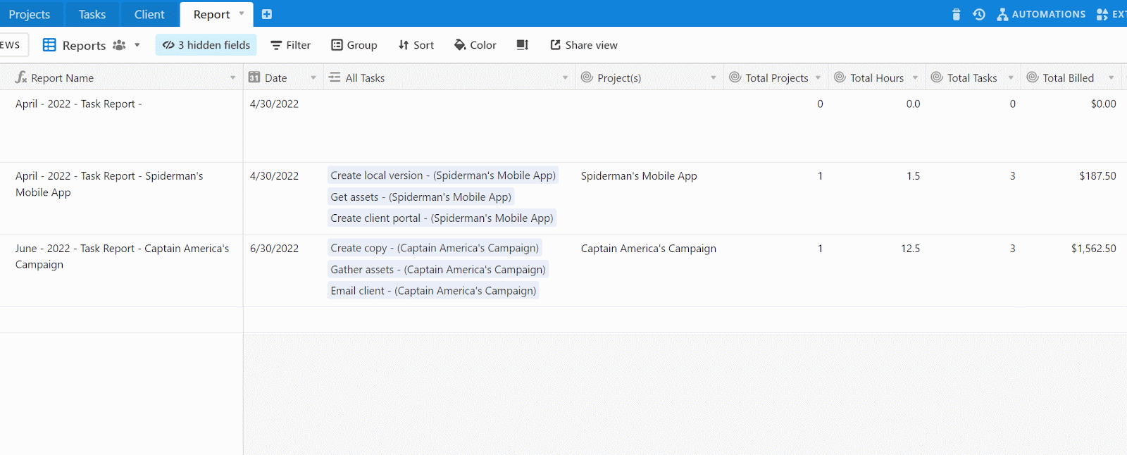This screenshot has height=455, width=1127.
Task: Open the Filter options
Action: point(291,45)
